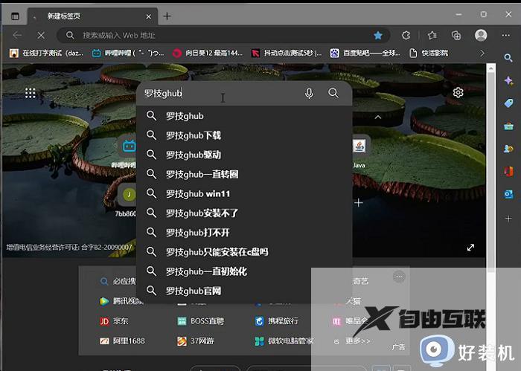Click the magnifier search button in search box

[333, 93]
